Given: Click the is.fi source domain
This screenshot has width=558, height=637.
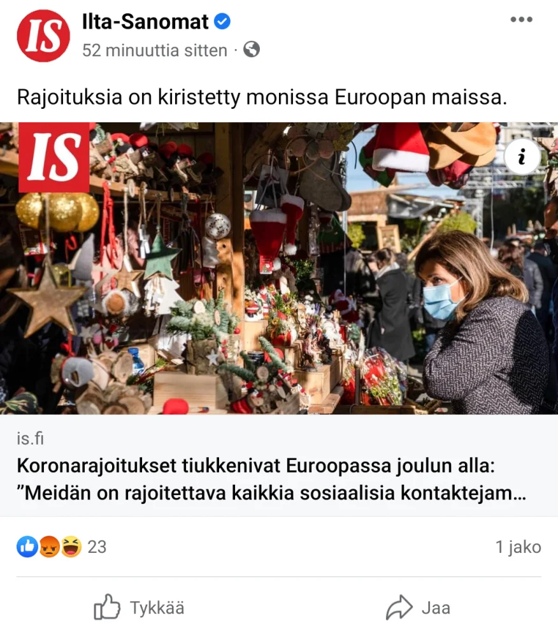Looking at the screenshot, I should pyautogui.click(x=30, y=438).
